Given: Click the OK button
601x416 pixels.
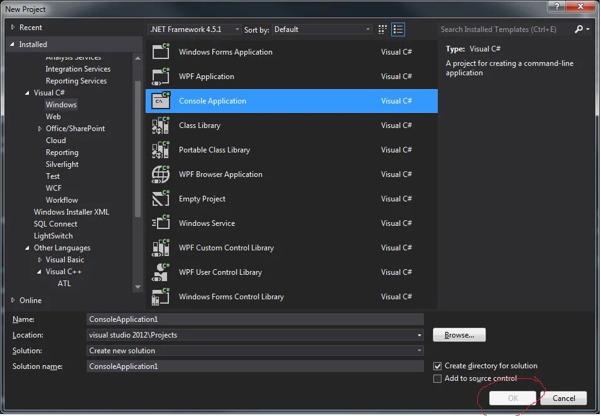Looking at the screenshot, I should tap(513, 398).
